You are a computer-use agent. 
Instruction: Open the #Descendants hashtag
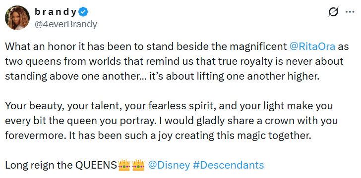(x=229, y=165)
